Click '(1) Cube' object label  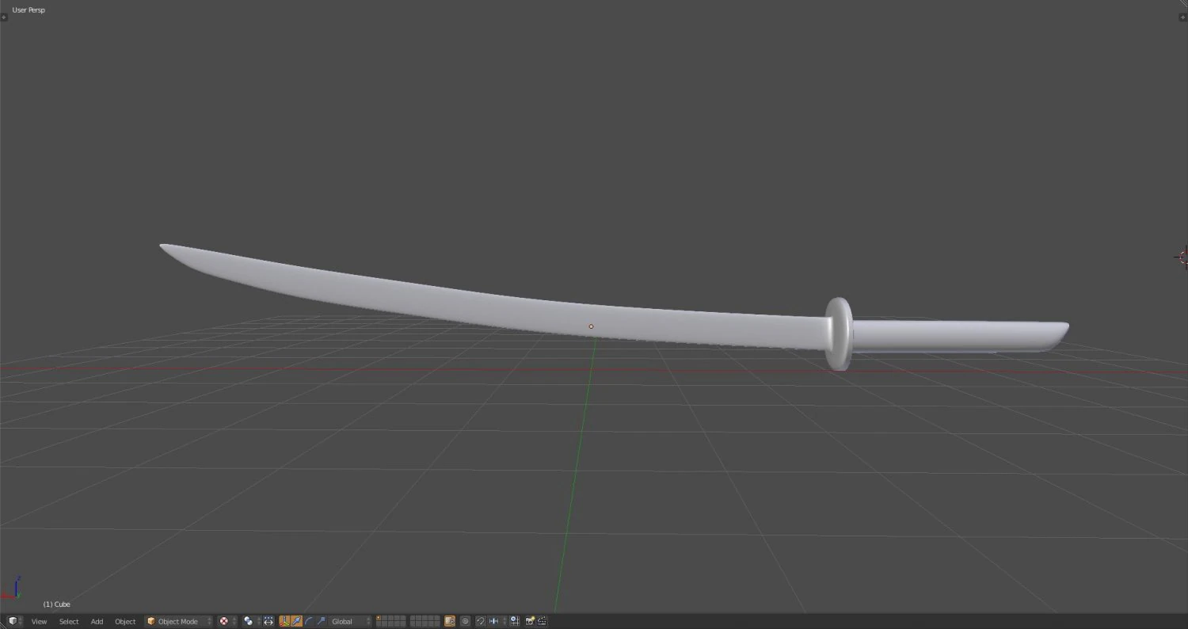[56, 604]
